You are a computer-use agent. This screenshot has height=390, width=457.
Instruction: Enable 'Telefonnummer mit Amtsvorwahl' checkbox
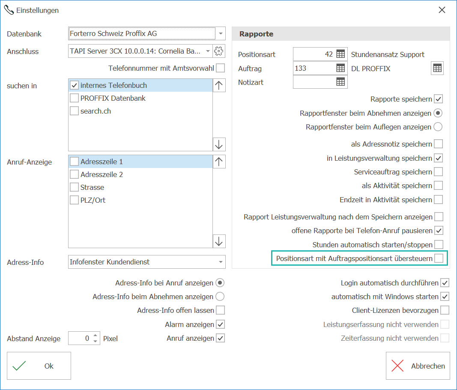click(x=221, y=68)
